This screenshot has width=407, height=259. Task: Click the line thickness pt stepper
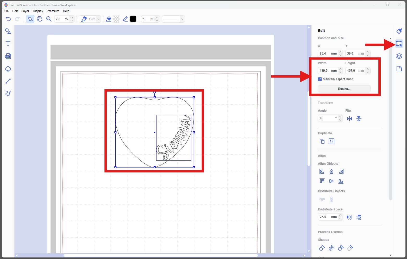(x=157, y=19)
